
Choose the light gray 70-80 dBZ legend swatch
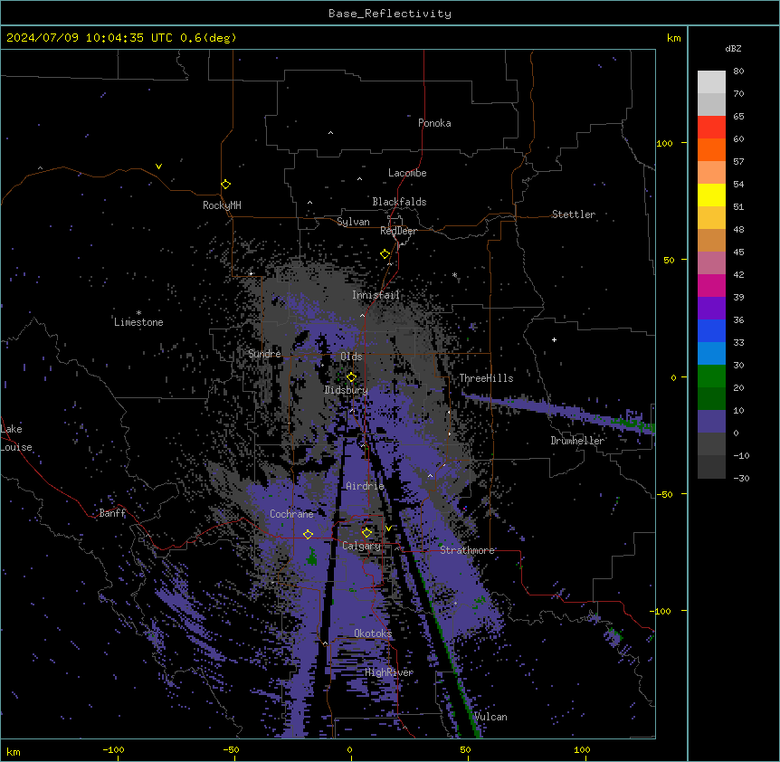(711, 82)
